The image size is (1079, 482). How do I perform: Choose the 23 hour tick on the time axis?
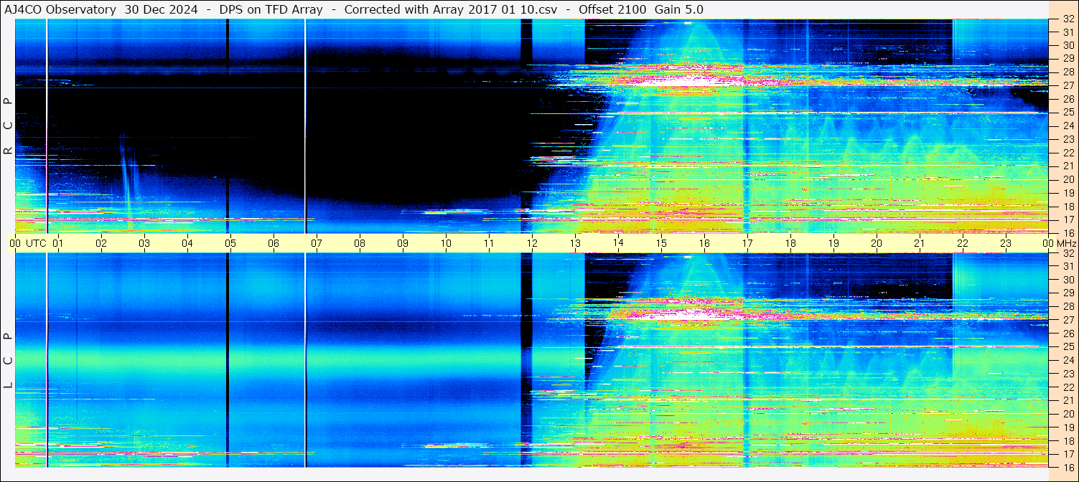1006,243
